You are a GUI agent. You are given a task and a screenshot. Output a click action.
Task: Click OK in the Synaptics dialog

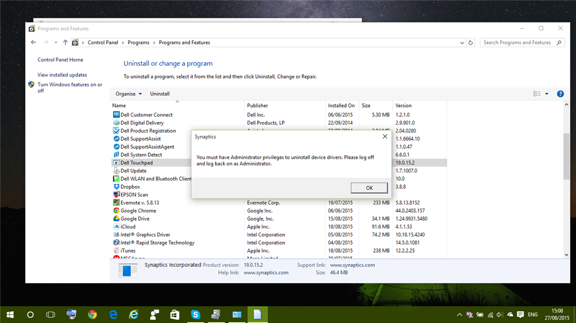coord(369,188)
